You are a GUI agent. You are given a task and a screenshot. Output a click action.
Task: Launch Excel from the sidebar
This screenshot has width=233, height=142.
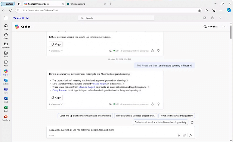[6, 109]
